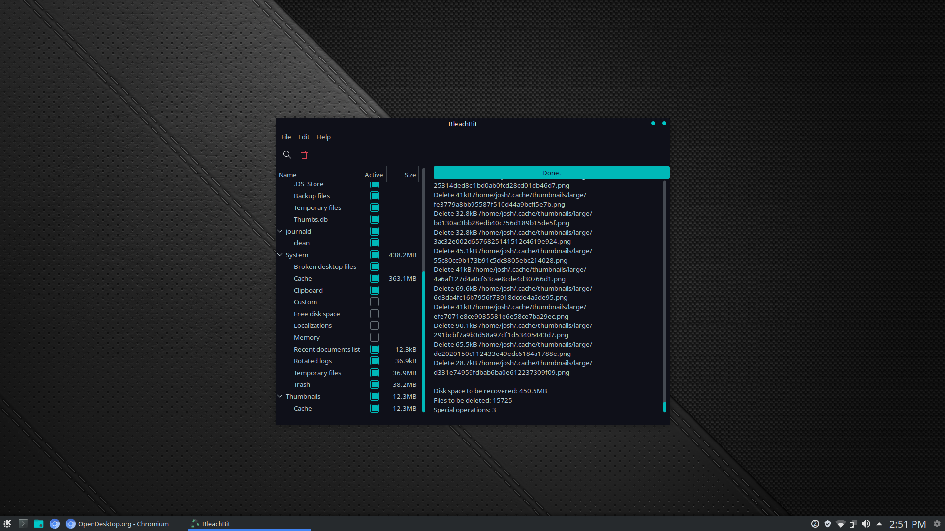Open the panel settings gear icon
Screen dimensions: 945x531
(x=937, y=524)
